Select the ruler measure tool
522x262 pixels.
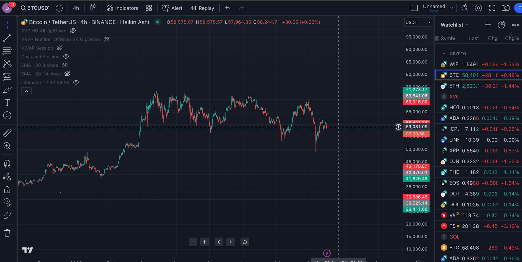7,133
